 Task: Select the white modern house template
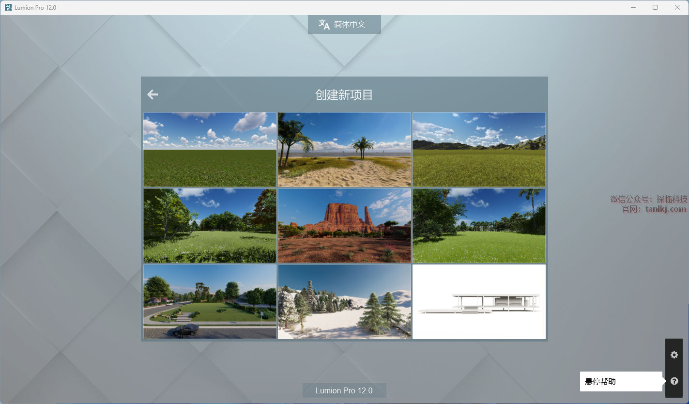click(x=479, y=302)
